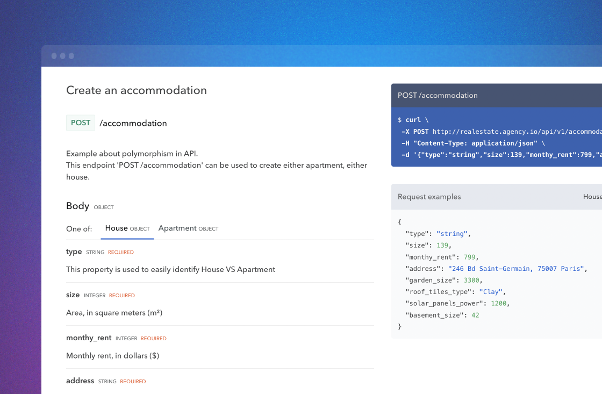Click the Create an accommodation heading

pos(137,90)
